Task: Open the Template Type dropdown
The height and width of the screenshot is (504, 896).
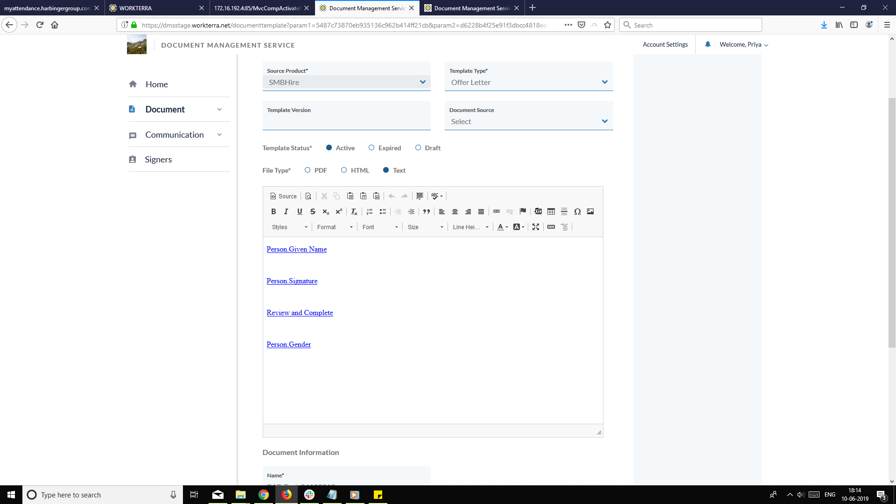Action: click(528, 82)
